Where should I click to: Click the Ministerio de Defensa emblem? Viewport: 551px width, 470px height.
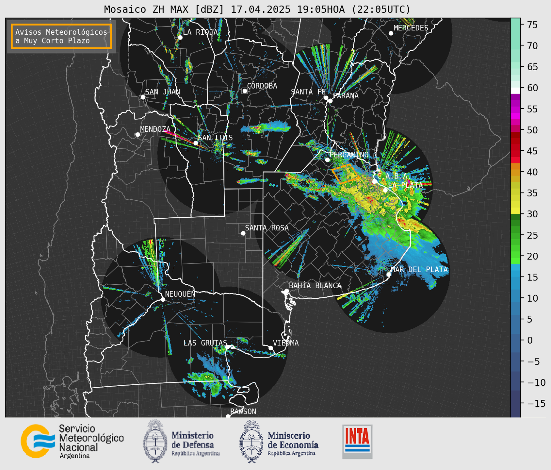coord(155,441)
